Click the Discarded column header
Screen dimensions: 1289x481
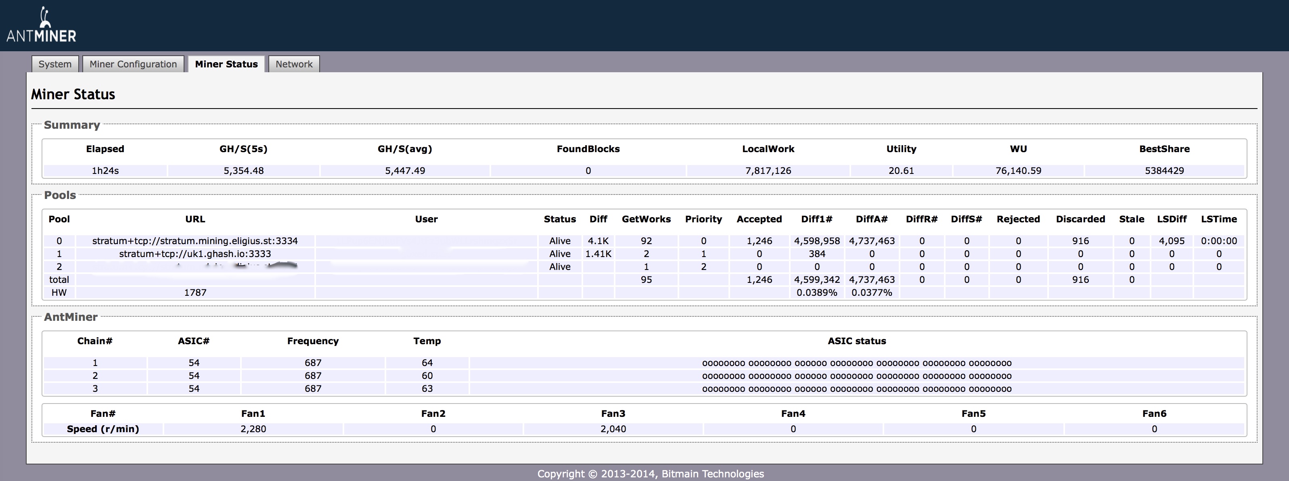(1080, 219)
